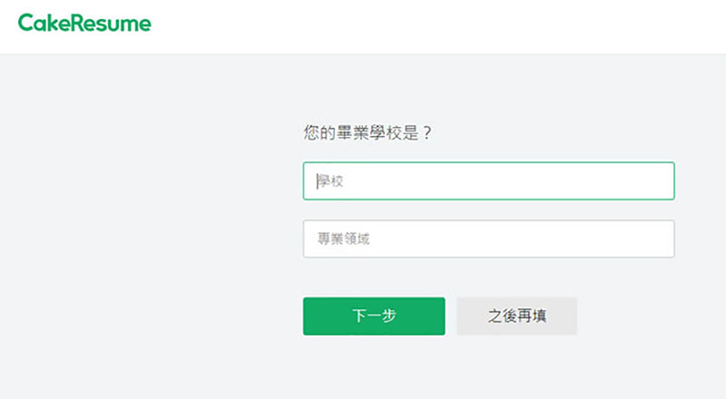Go to homepage via CakeResume wordmark
Viewport: 726px width, 399px height.
coord(84,24)
